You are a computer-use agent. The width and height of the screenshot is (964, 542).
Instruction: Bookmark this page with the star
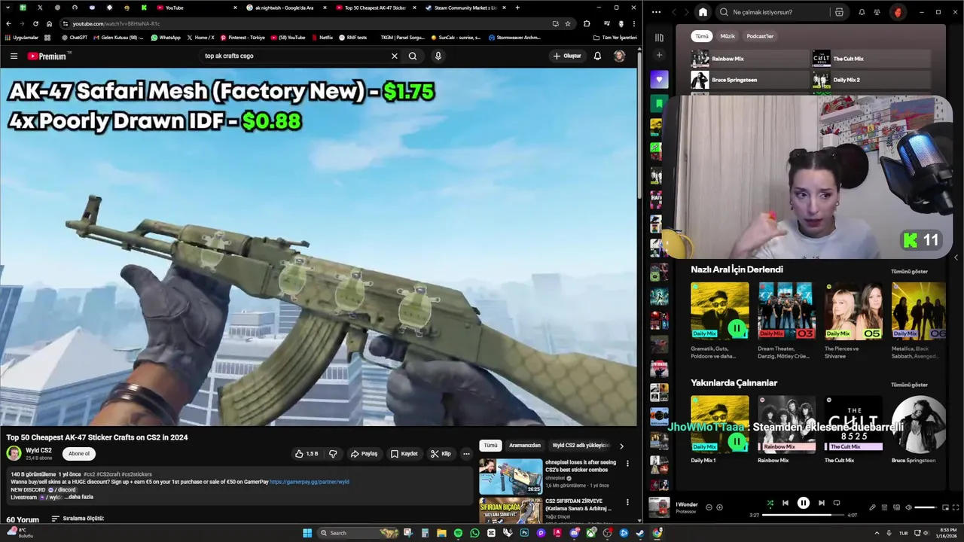click(x=568, y=23)
